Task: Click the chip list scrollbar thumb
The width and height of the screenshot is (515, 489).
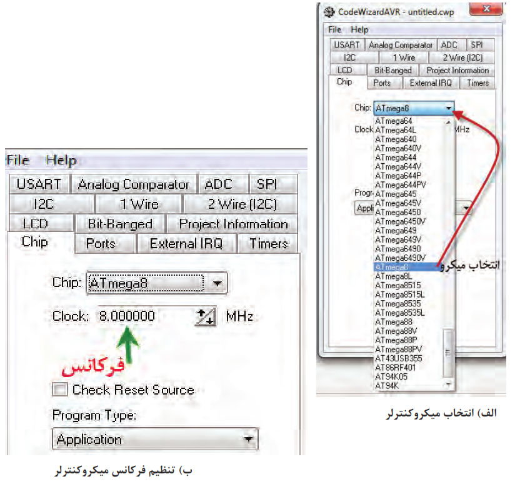Action: click(x=447, y=353)
